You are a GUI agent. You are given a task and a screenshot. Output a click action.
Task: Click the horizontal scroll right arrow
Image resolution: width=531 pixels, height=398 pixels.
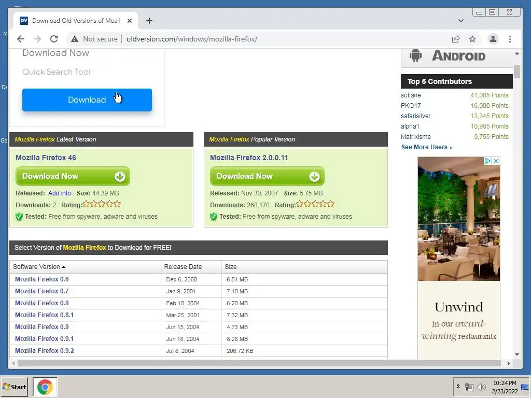[x=509, y=363]
